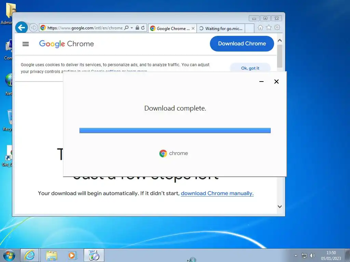Click Internet Explorer taskbar icon
This screenshot has height=262, width=350.
coord(30,255)
